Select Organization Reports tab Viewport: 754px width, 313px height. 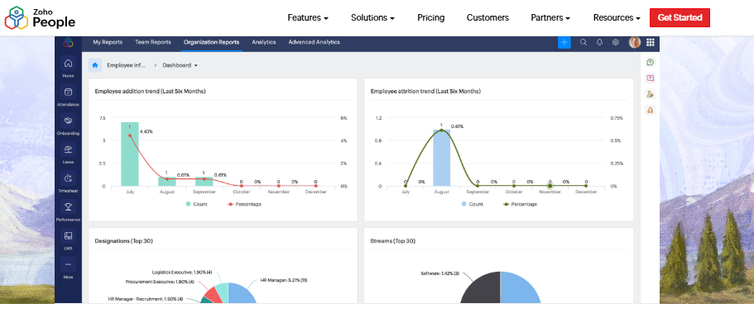tap(211, 42)
